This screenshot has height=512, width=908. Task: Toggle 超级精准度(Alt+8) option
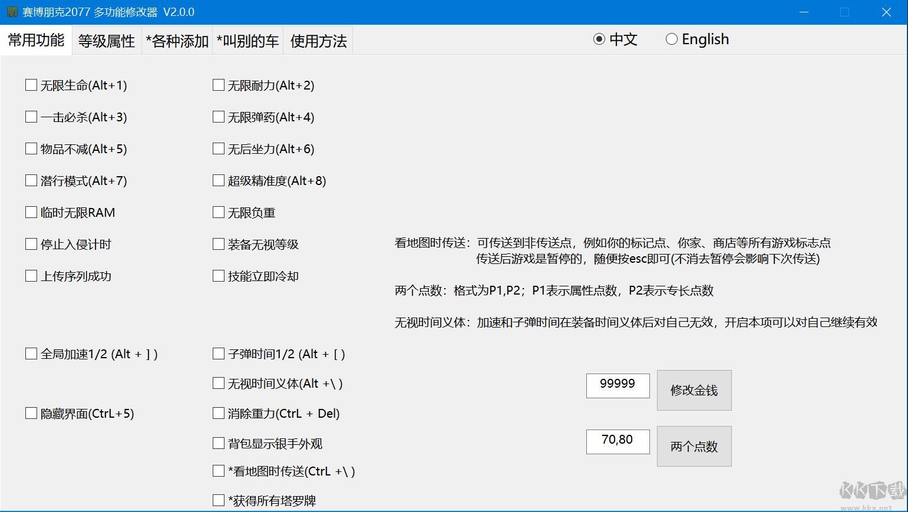(218, 180)
